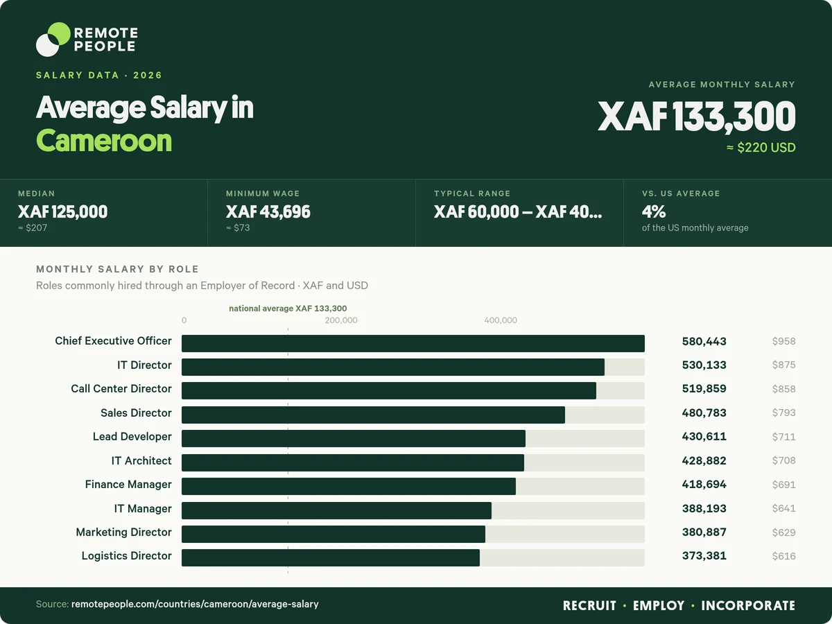Click the '373,381' salary value
Viewport: 832px width, 624px height.
tap(704, 555)
